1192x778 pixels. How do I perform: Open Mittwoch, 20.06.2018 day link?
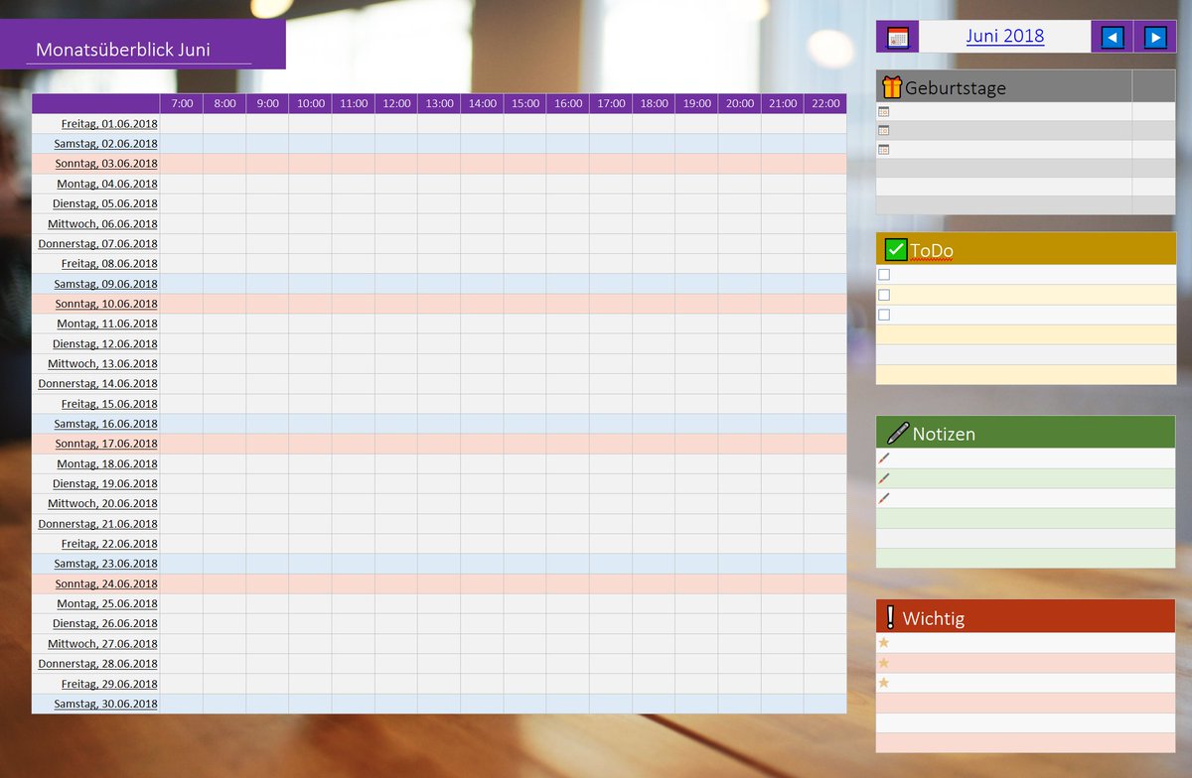[x=102, y=504]
